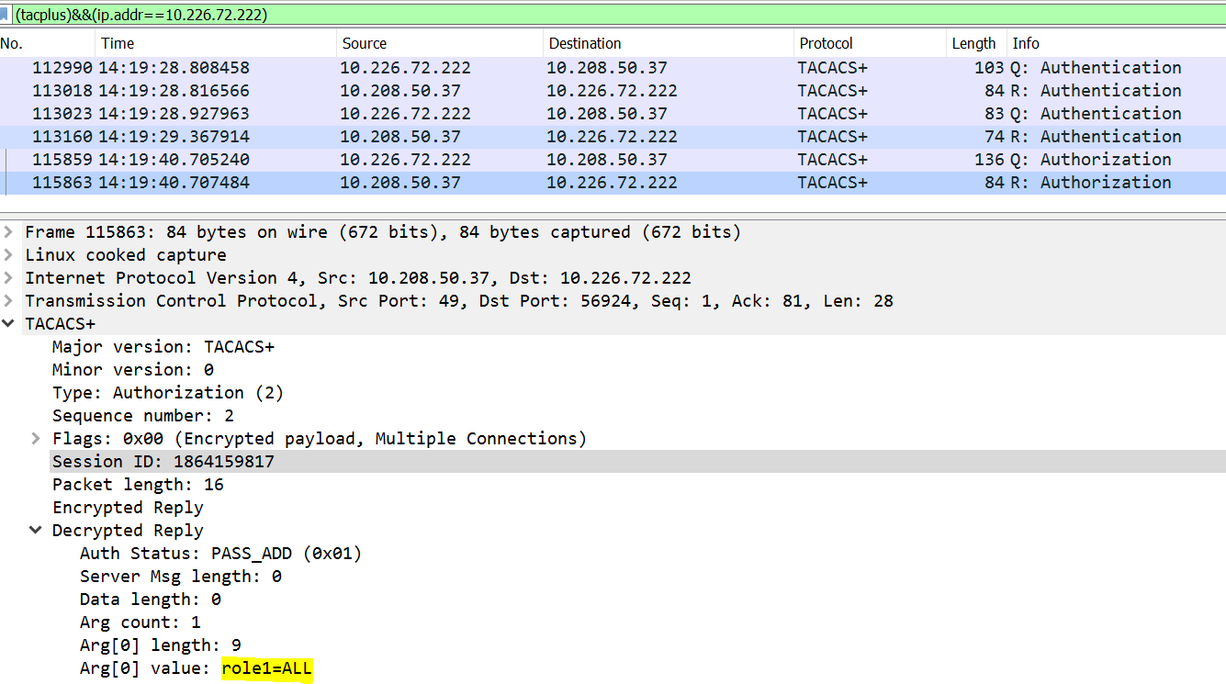Screen dimensions: 1226x684
Task: Select packet number 113023
Action: coord(613,114)
